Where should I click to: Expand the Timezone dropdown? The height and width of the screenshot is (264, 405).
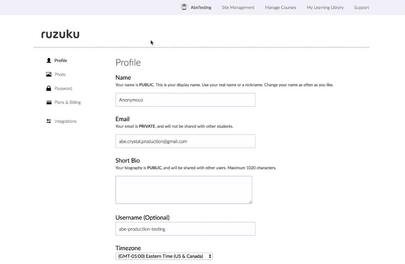[164, 256]
